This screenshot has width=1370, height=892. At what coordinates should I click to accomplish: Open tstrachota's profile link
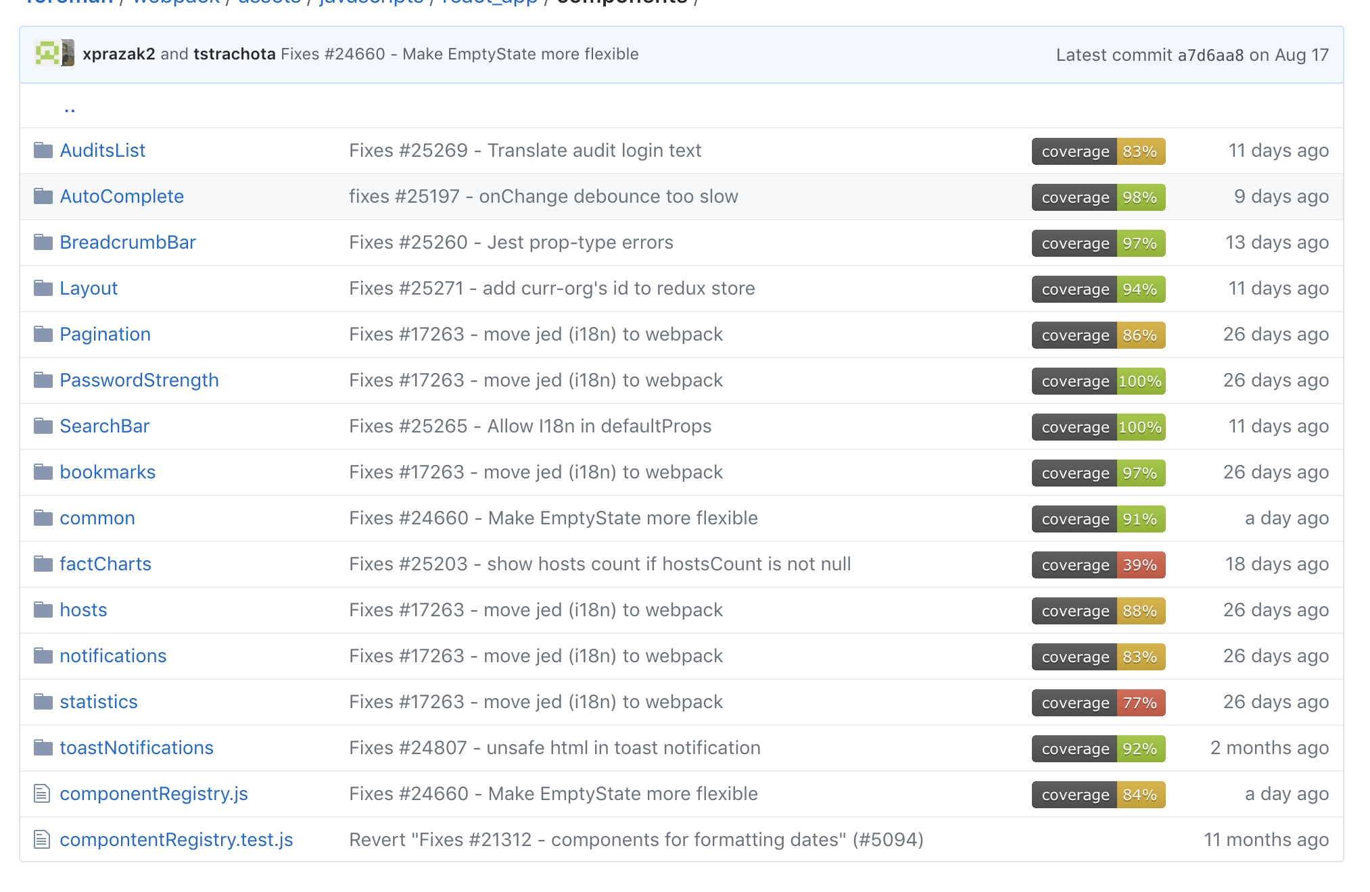pos(235,54)
